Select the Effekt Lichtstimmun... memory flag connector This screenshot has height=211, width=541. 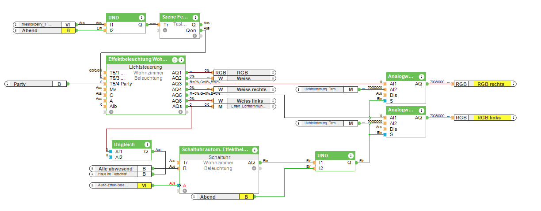[x=245, y=106]
